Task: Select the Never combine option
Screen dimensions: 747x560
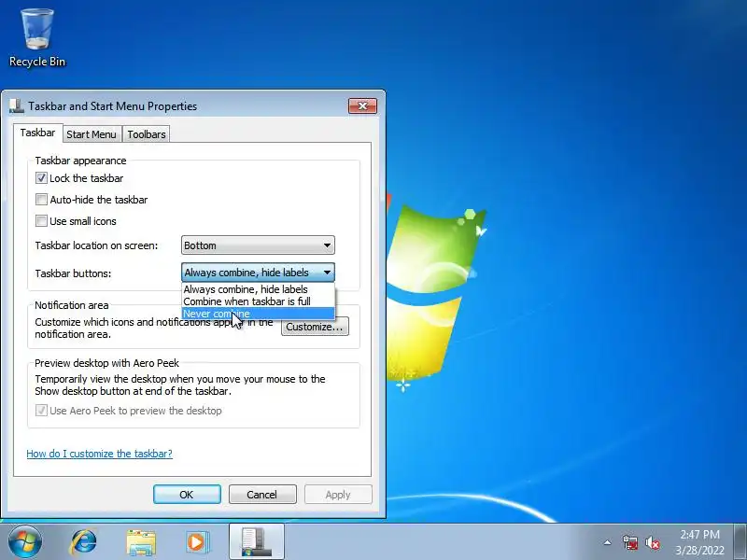Action: coord(258,314)
